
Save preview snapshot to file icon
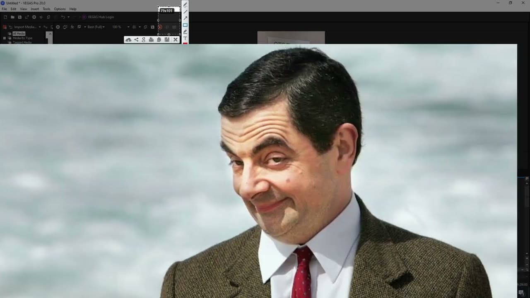152,27
